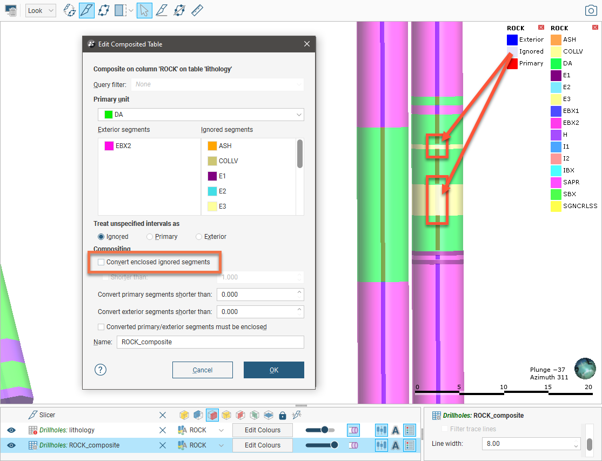
Task: Open the Look dropdown
Action: [x=41, y=11]
